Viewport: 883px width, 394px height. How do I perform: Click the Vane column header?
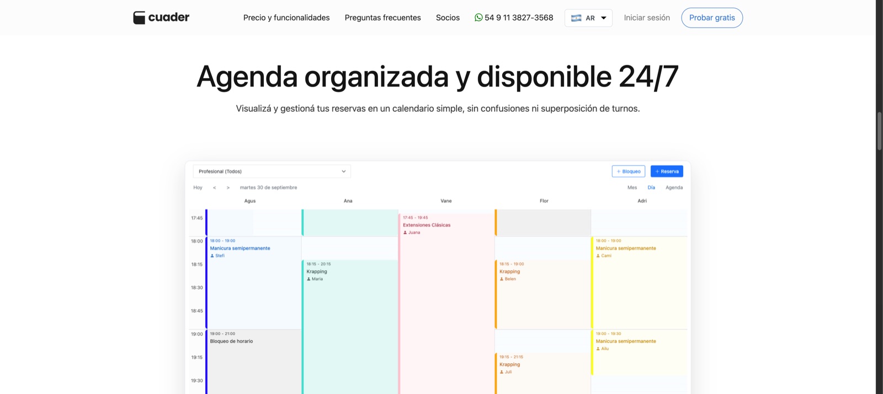[446, 201]
